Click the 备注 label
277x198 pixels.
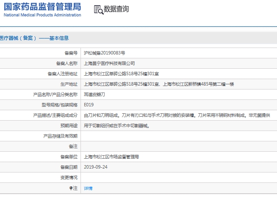(x=73, y=146)
